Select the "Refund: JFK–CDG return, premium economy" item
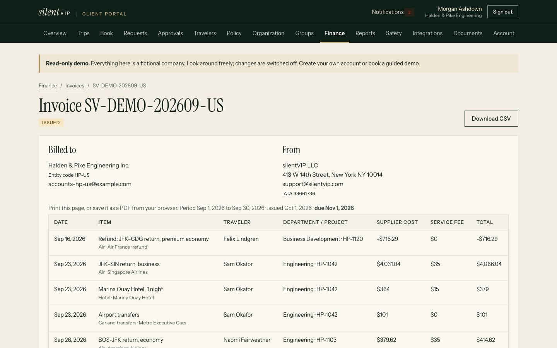 tap(154, 239)
